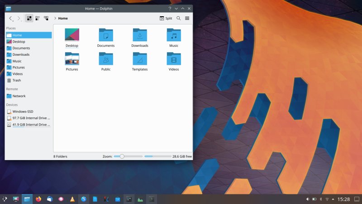This screenshot has height=204, width=362.
Task: Select the Desktop folder icon in file view
Action: click(72, 35)
